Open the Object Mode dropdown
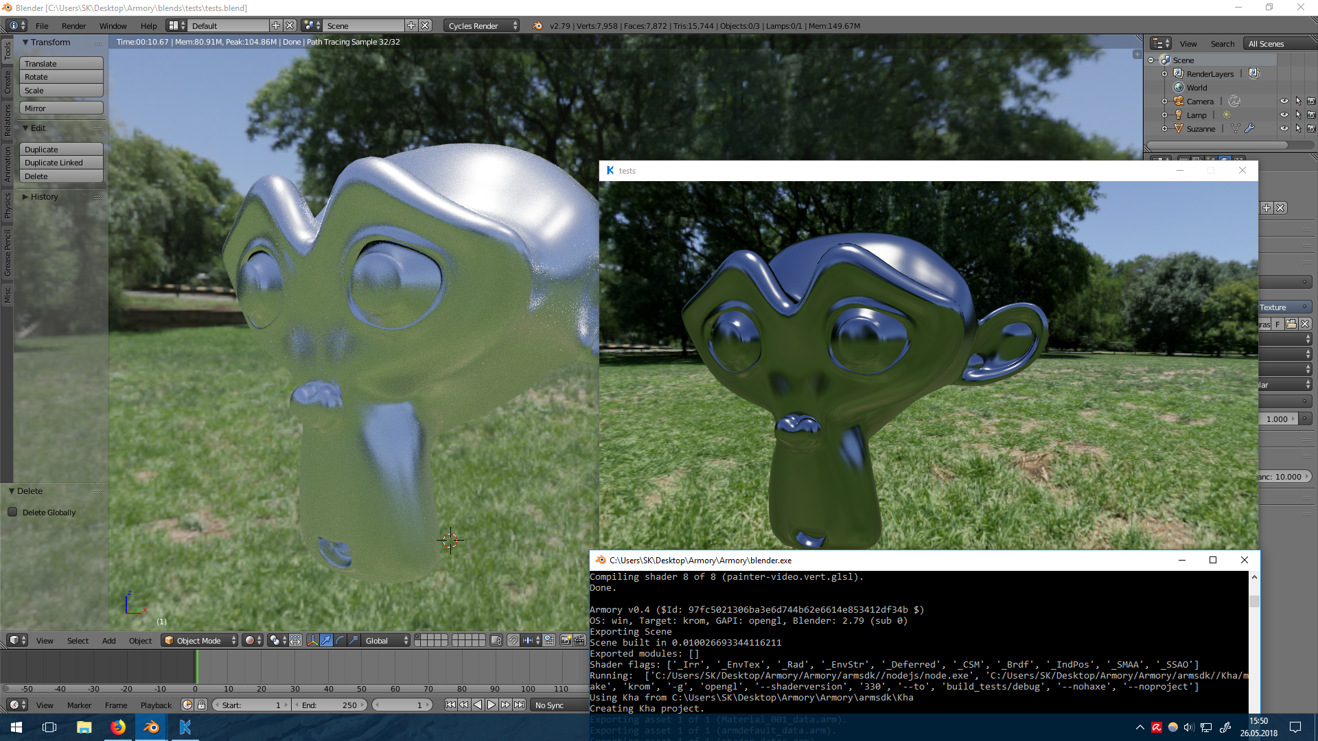Image resolution: width=1318 pixels, height=741 pixels. coord(200,640)
